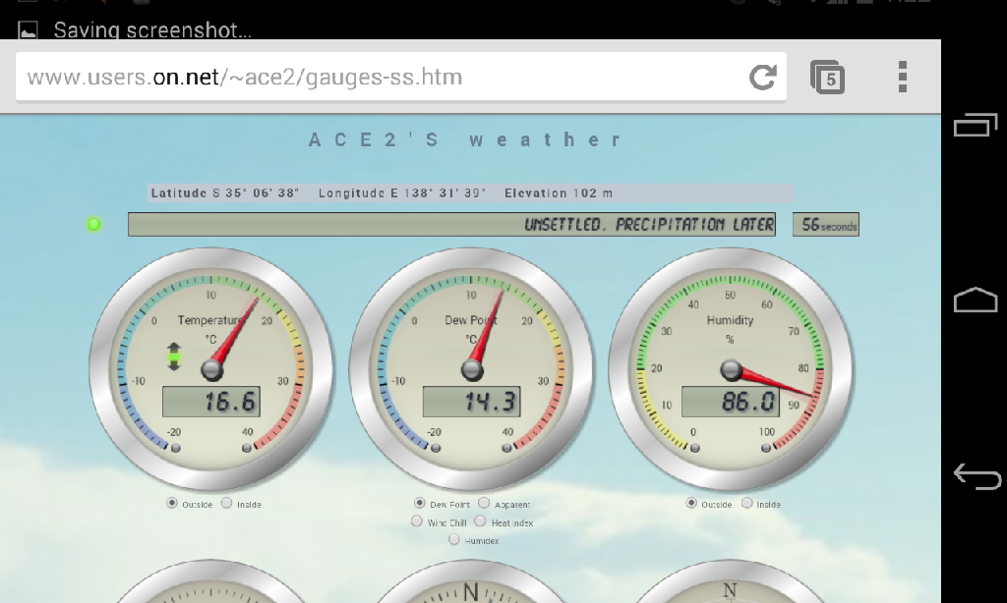Select the Heat Index radio option
1007x603 pixels.
481,522
